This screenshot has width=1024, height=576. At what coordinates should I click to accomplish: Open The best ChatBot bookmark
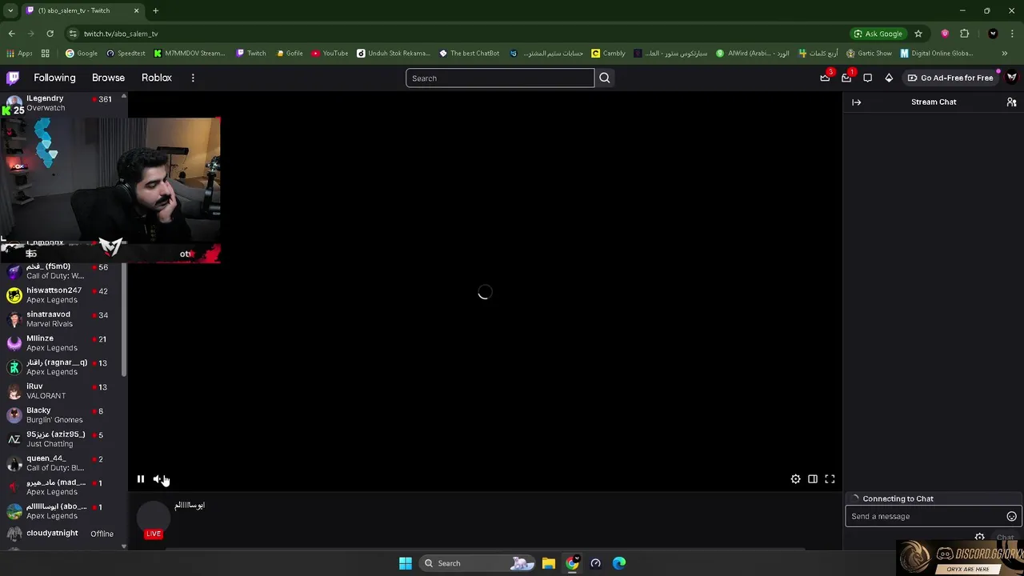click(470, 54)
